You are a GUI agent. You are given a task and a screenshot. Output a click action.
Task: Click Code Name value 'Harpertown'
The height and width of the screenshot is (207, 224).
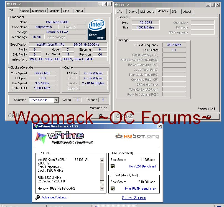(x=44, y=27)
